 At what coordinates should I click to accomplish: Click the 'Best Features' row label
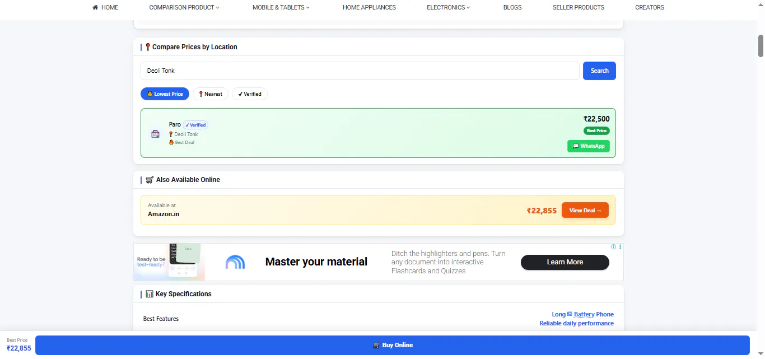coord(161,319)
